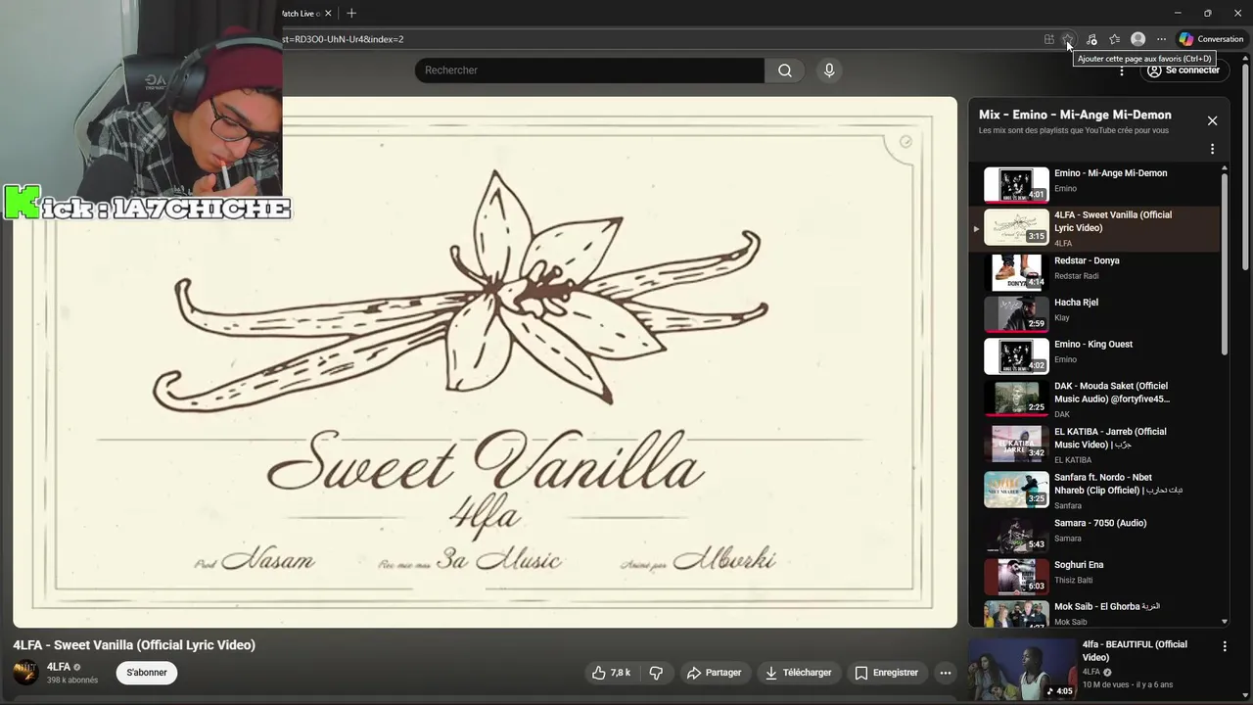1253x705 pixels.
Task: Open the browser profile avatar
Action: 1137,39
